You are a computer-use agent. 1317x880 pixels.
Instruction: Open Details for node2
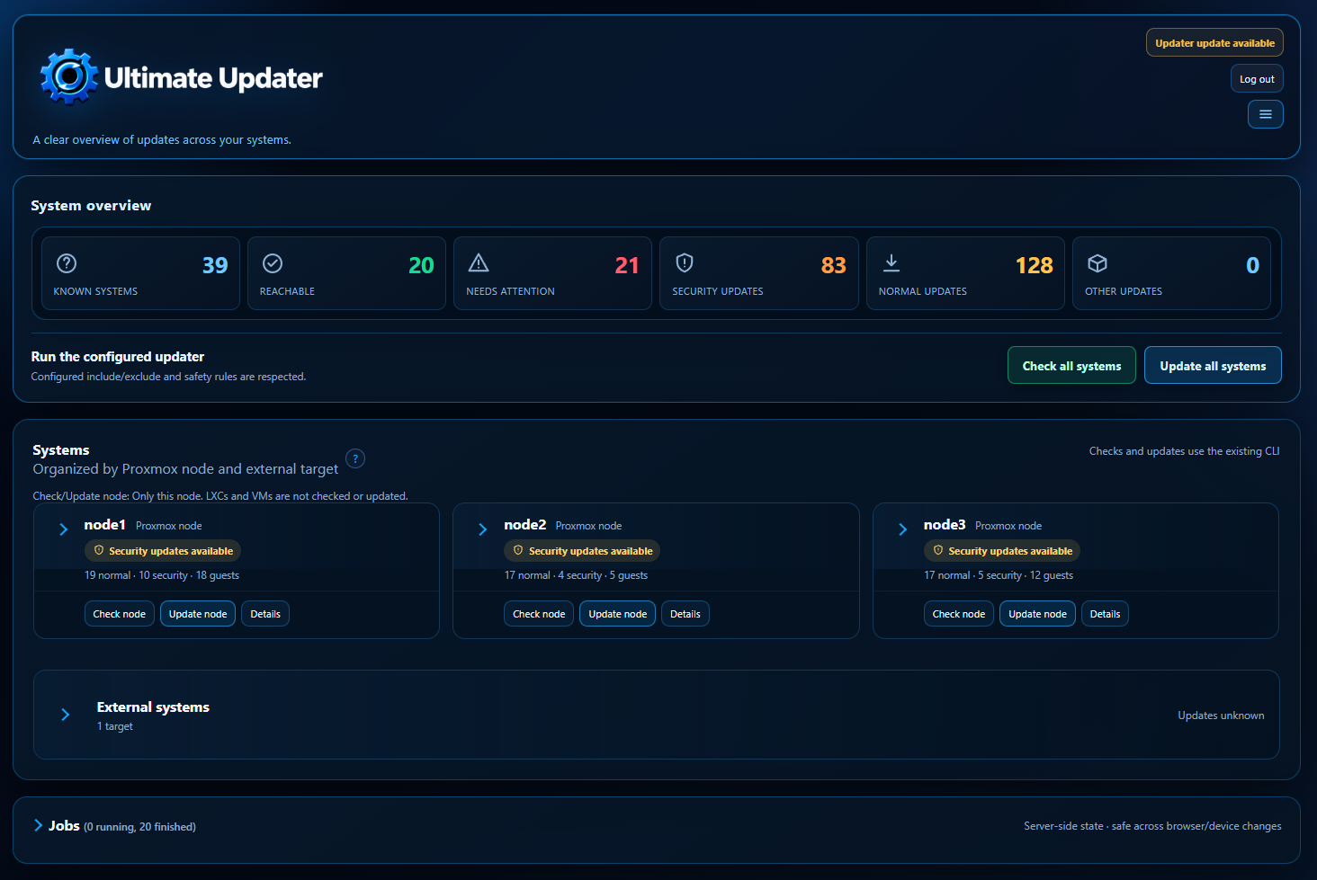tap(685, 614)
